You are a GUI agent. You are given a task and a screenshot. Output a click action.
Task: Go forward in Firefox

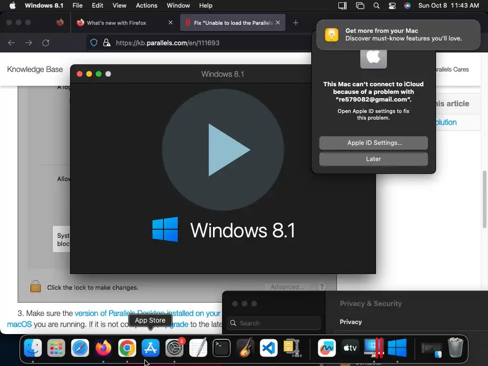29,42
